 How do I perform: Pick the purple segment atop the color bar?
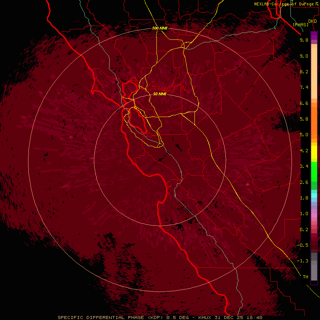314,36
